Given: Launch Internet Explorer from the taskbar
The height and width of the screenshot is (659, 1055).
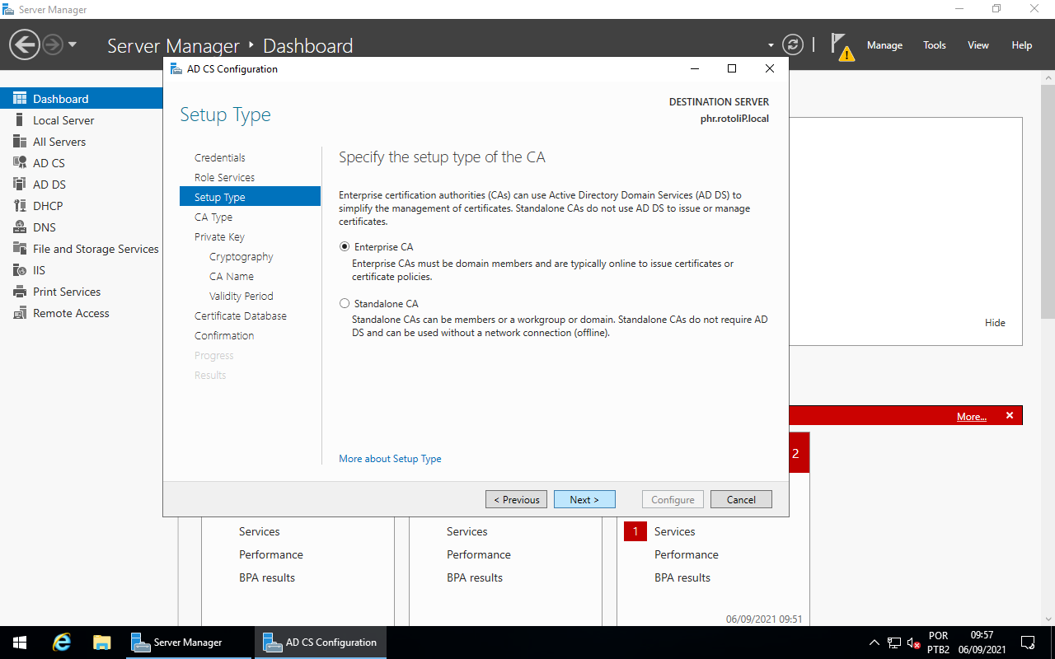Looking at the screenshot, I should 61,642.
